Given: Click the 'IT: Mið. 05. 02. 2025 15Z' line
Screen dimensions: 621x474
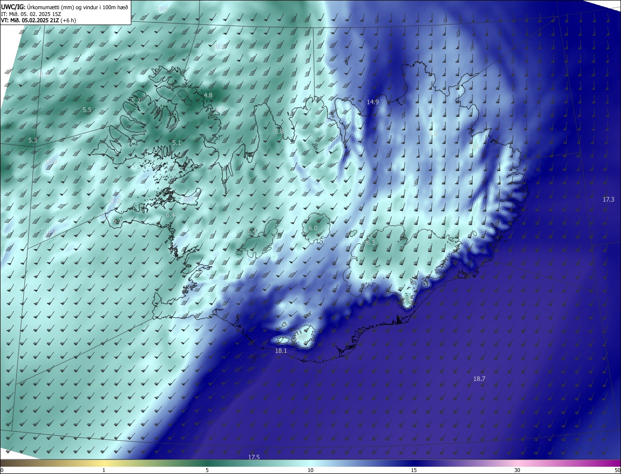Looking at the screenshot, I should coord(31,14).
